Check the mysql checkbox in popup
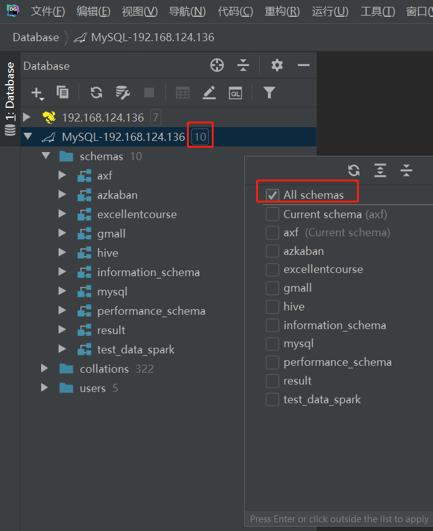Image resolution: width=433 pixels, height=531 pixels. pyautogui.click(x=272, y=344)
